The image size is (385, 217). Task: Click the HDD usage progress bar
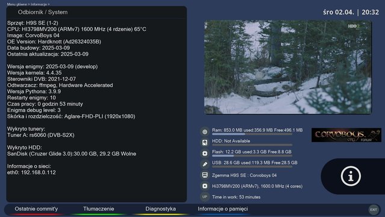(252, 145)
